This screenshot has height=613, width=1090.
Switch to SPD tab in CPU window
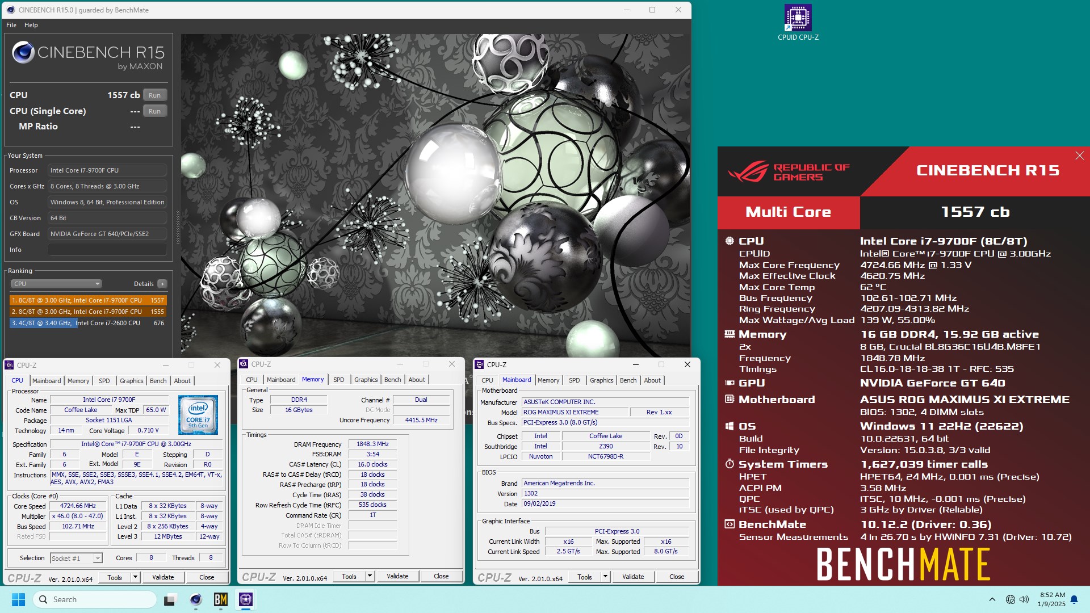tap(104, 381)
